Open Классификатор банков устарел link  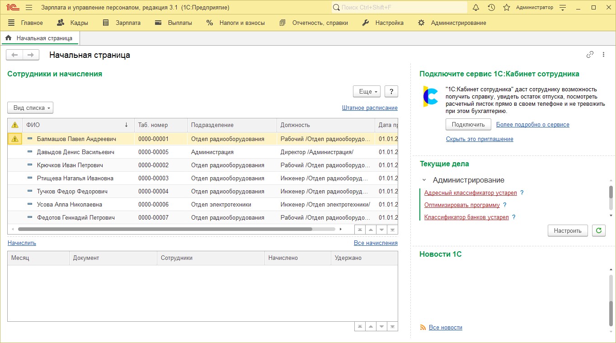tap(466, 217)
